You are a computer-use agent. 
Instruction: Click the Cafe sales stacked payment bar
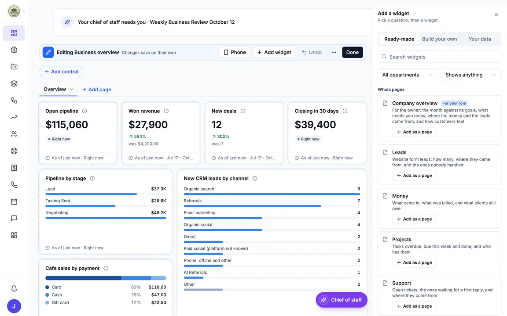pos(106,278)
